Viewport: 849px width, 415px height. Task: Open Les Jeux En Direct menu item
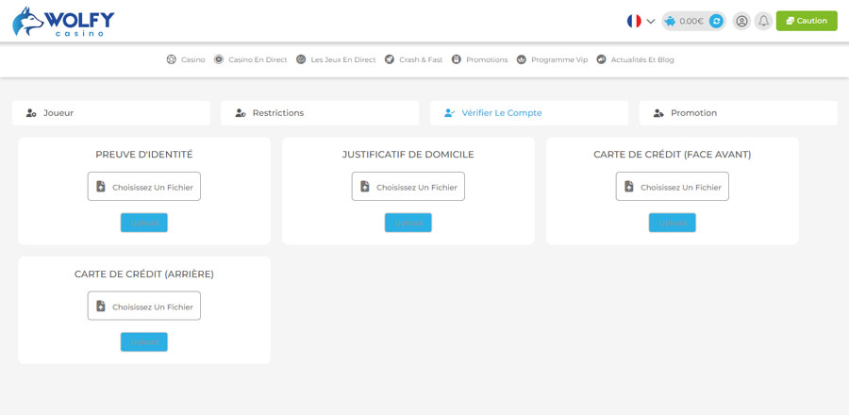[x=336, y=59]
